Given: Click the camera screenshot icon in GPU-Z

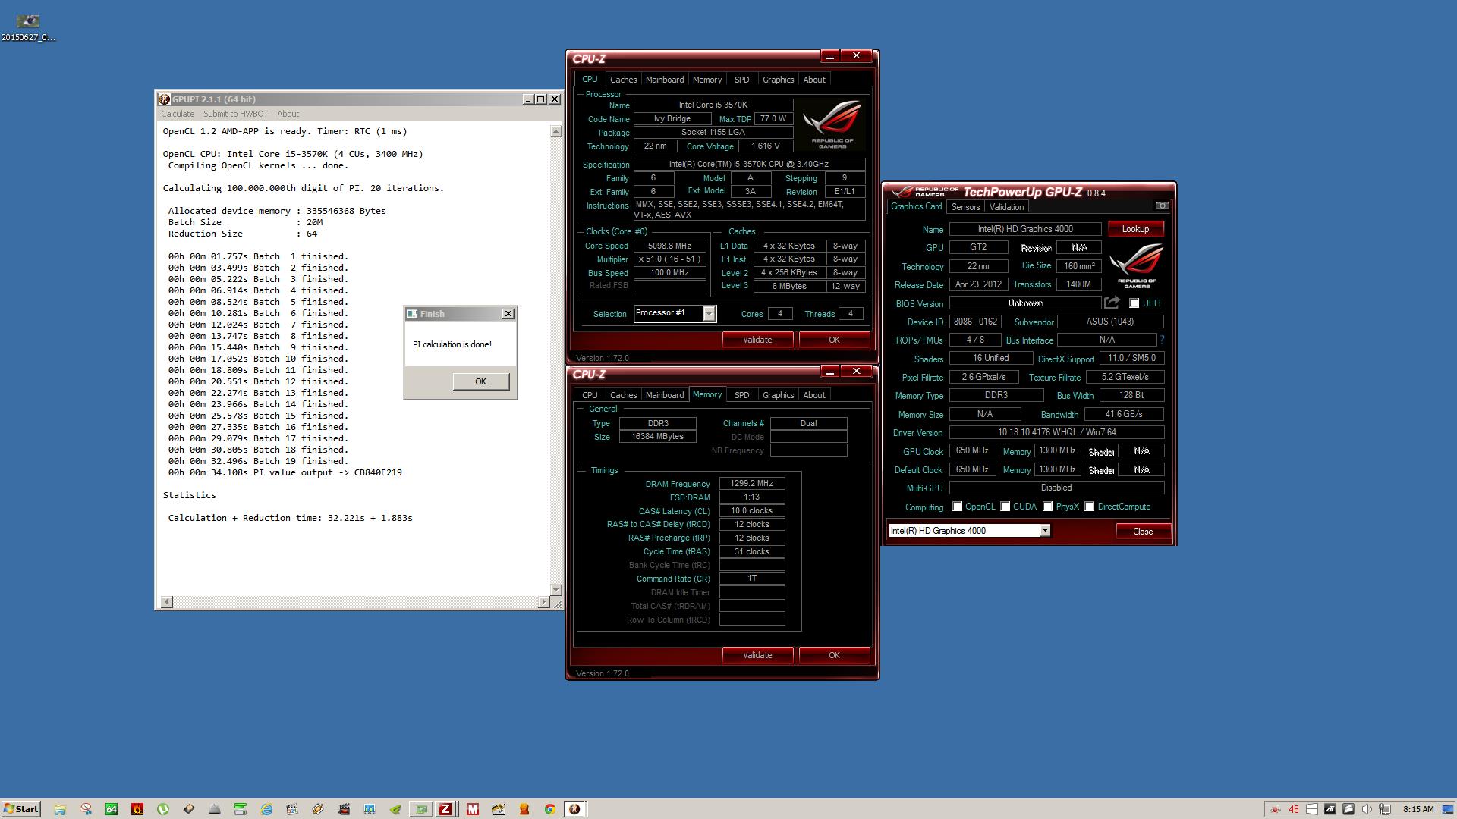Looking at the screenshot, I should 1162,206.
